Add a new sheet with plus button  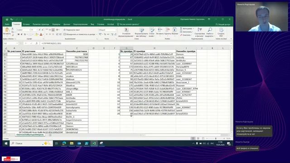coord(50,135)
